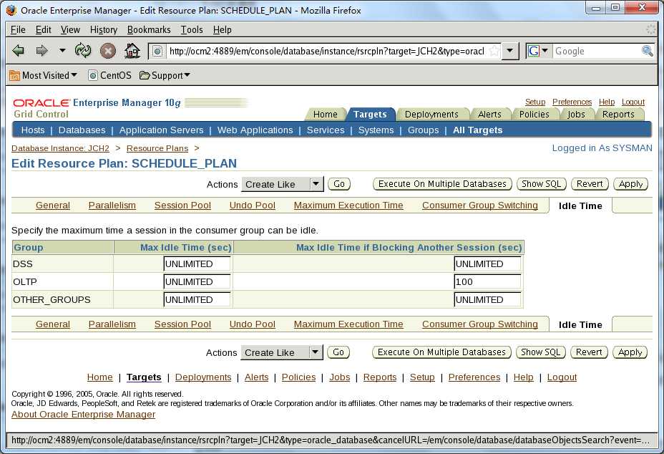Click the top Go button
Viewport: 664px width, 454px height.
[x=338, y=184]
